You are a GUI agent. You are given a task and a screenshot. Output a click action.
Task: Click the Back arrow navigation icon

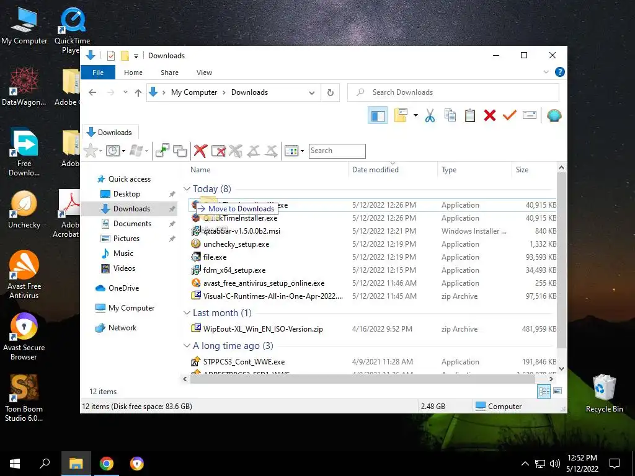click(x=92, y=93)
